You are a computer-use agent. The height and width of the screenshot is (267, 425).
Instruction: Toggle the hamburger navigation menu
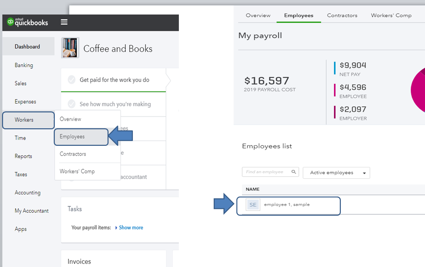click(x=64, y=22)
